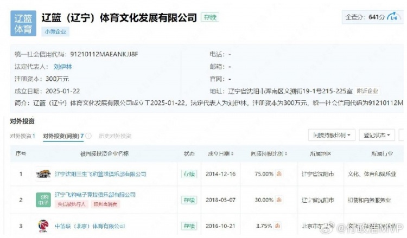Image resolution: width=407 pixels, height=238 pixels.
Task: Click equity chain icon next to 3.75%
Action: (278, 226)
